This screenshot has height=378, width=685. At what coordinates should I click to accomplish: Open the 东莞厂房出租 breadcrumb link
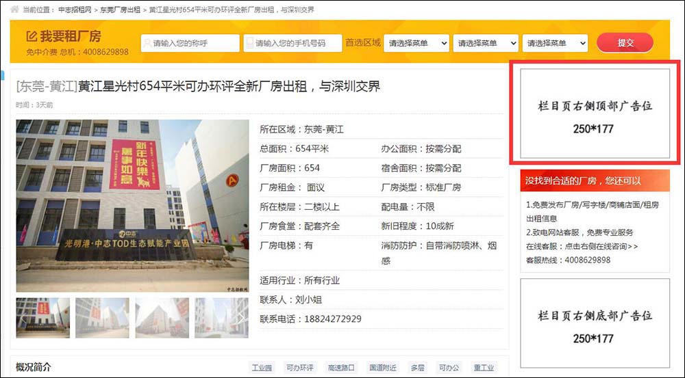click(x=120, y=10)
